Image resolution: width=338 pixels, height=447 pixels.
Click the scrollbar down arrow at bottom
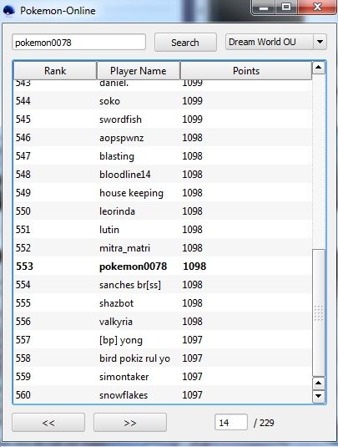click(318, 396)
